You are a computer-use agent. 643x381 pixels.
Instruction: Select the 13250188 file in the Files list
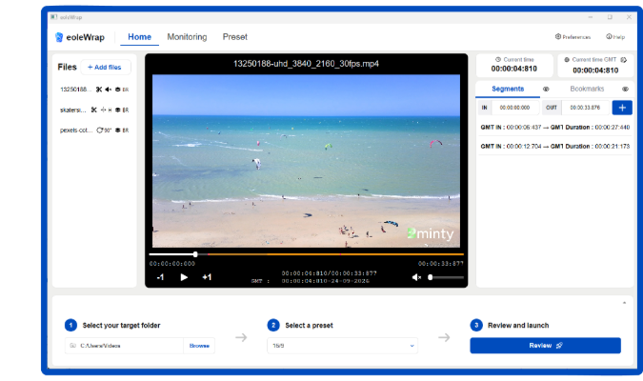(x=74, y=90)
